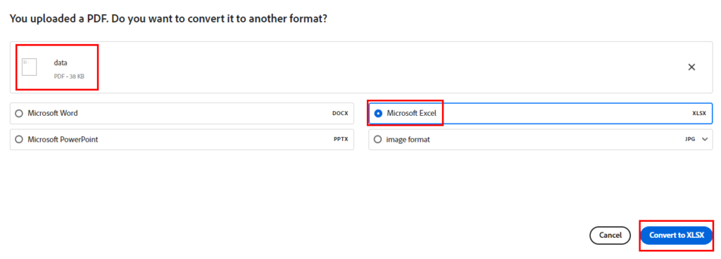Click the Cancel button

tap(610, 236)
